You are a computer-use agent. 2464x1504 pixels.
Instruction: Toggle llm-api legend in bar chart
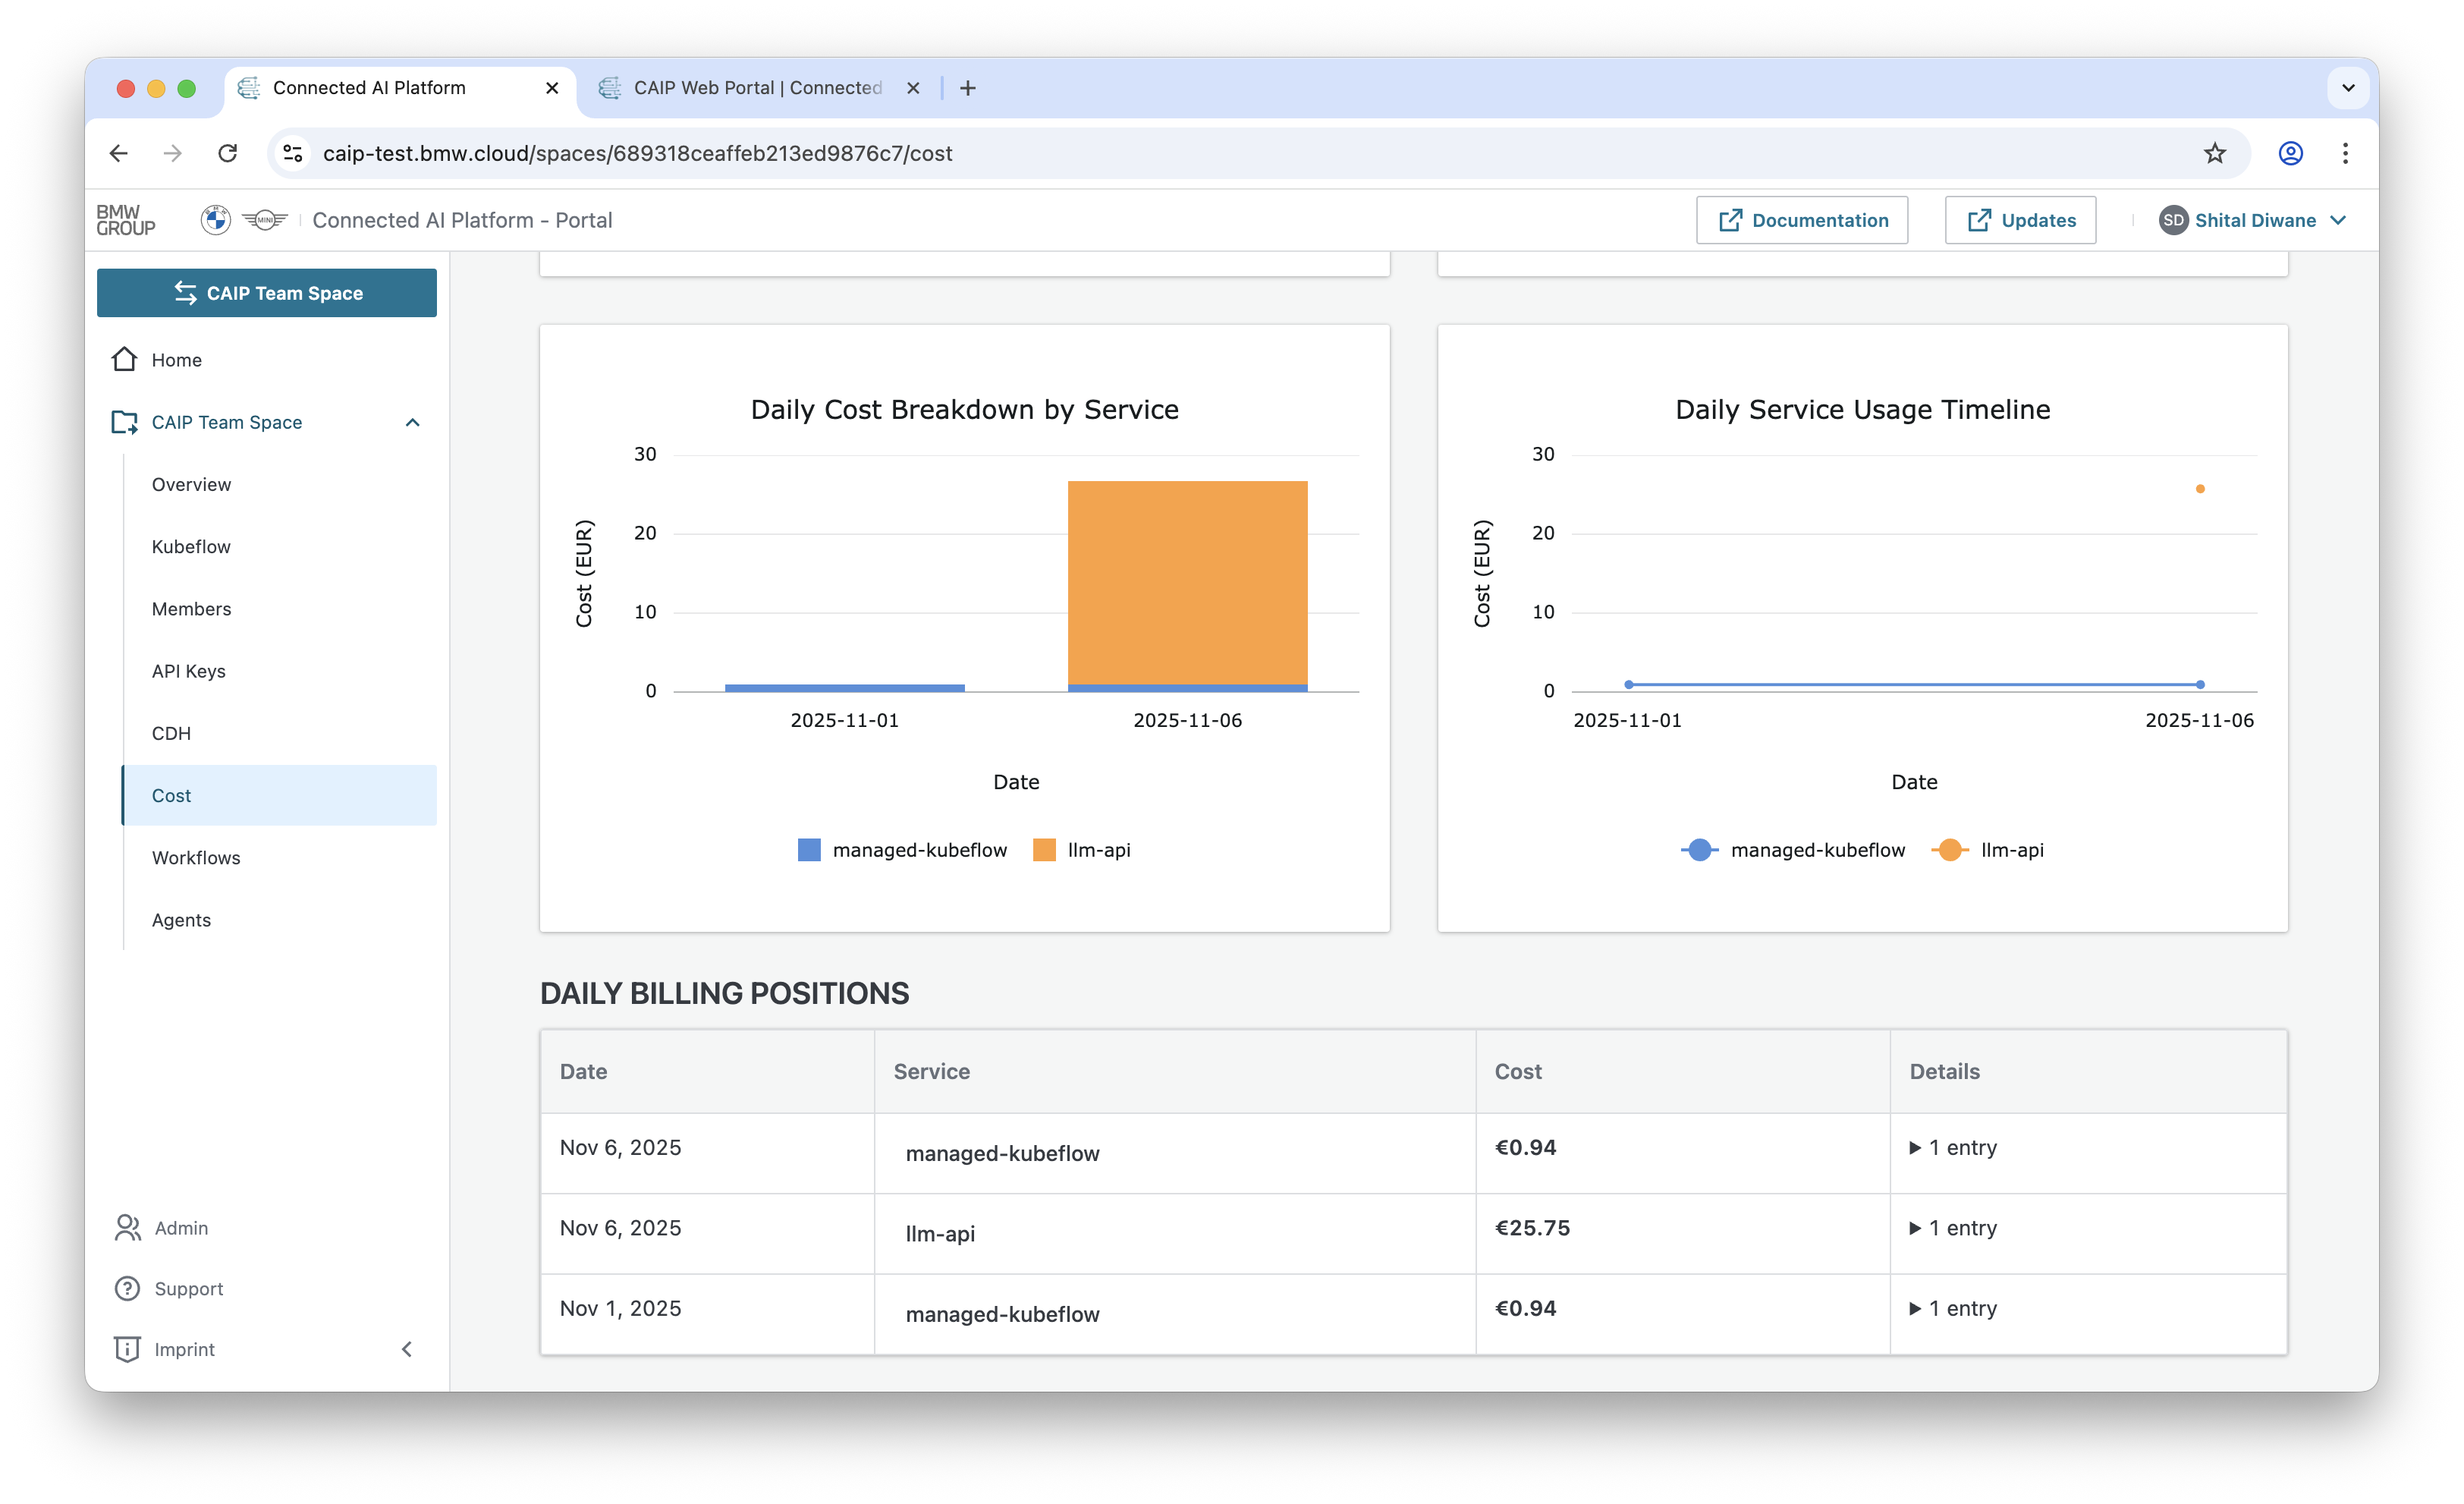click(1081, 850)
